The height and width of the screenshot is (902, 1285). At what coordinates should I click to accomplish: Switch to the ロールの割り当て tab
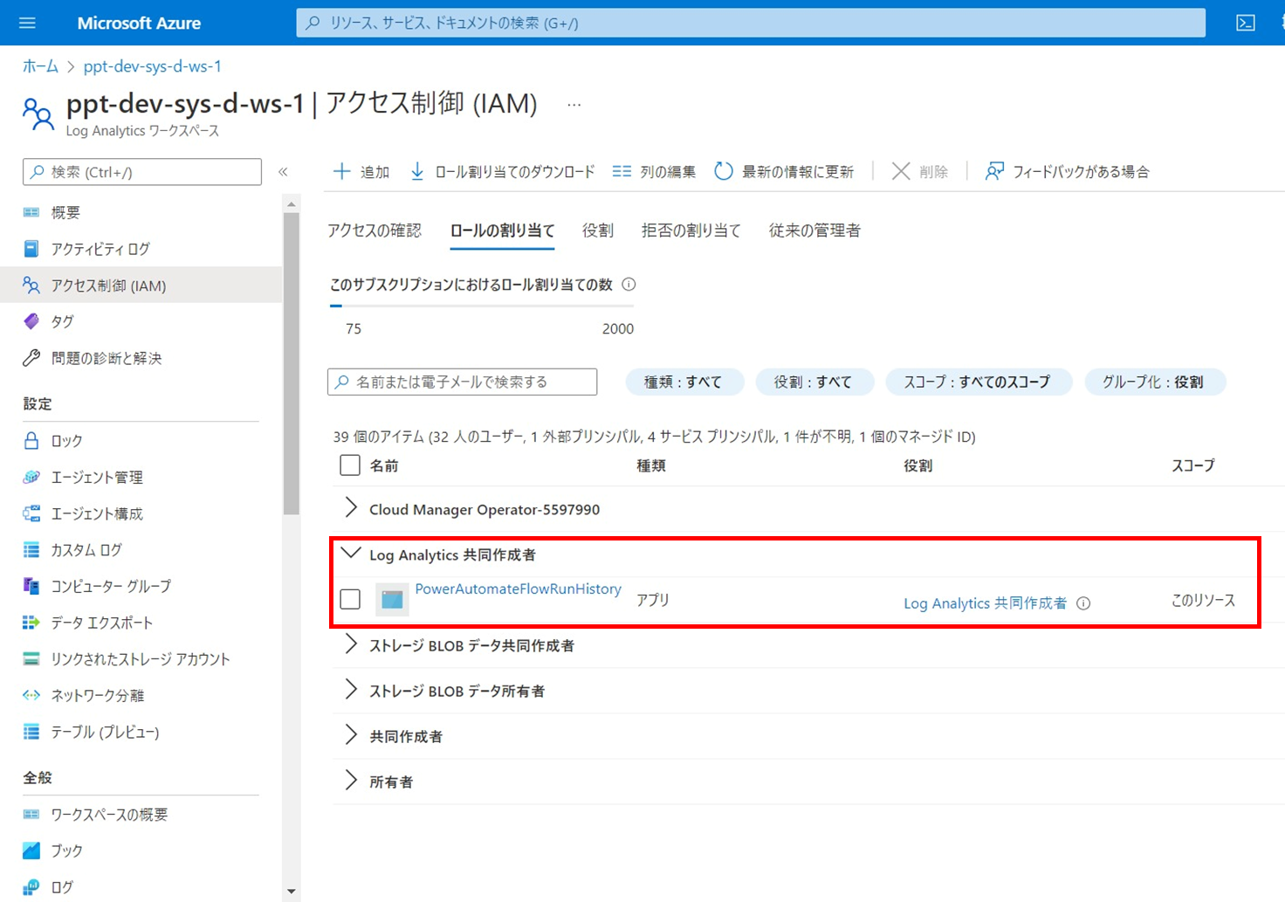(x=502, y=231)
